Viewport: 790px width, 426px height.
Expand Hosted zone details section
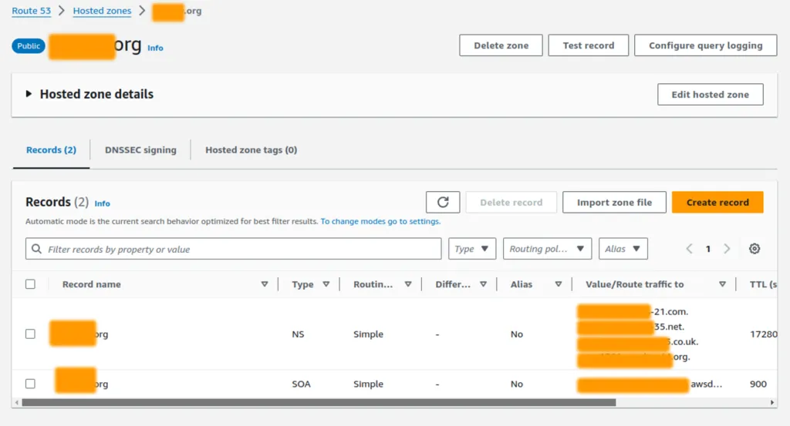click(x=29, y=94)
